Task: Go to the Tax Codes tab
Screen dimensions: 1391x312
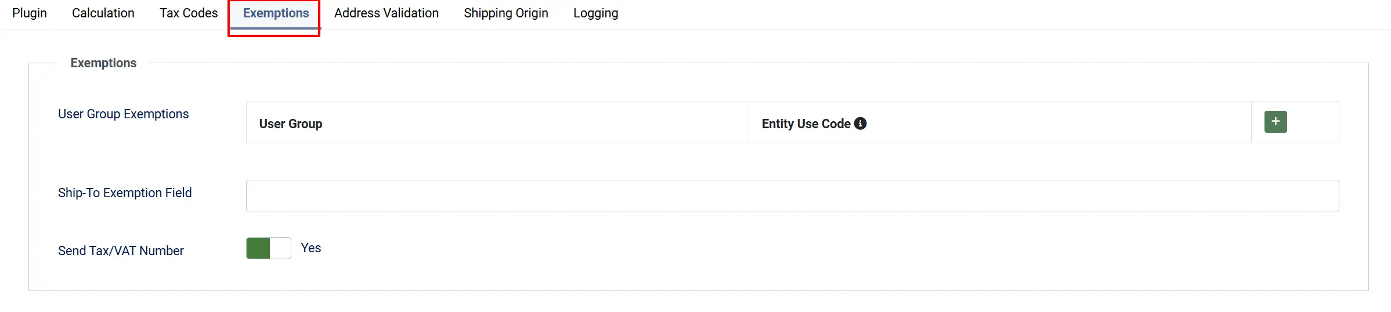Action: coord(189,13)
